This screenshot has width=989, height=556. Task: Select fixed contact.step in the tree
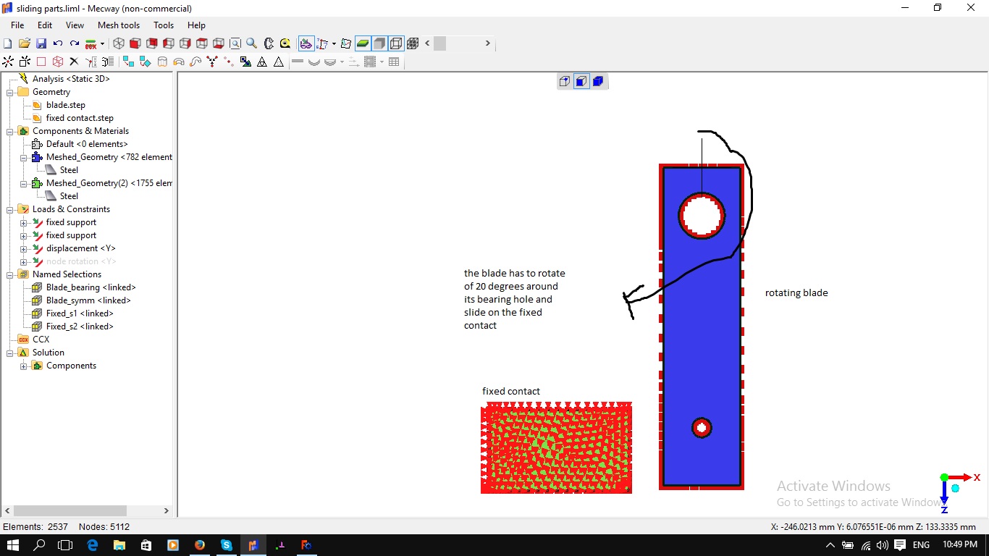(80, 118)
